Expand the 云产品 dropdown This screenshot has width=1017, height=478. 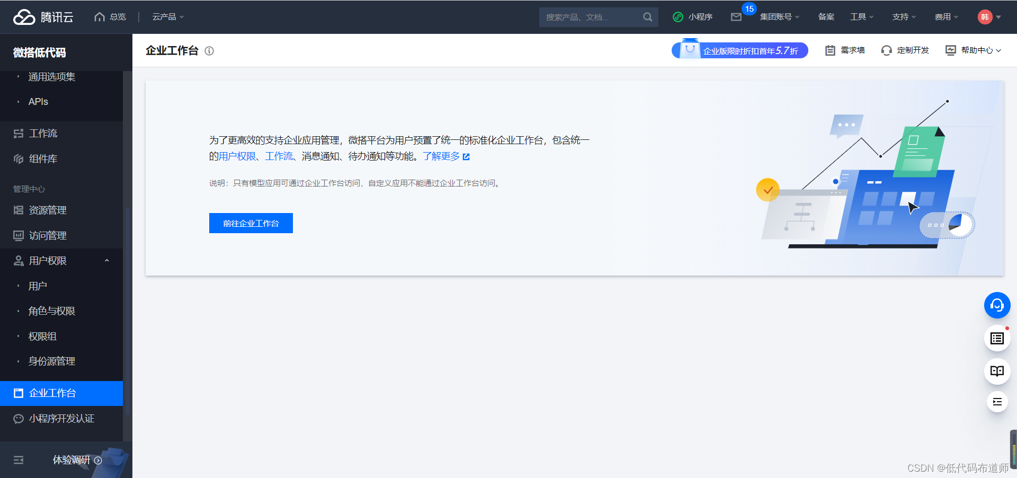[168, 17]
